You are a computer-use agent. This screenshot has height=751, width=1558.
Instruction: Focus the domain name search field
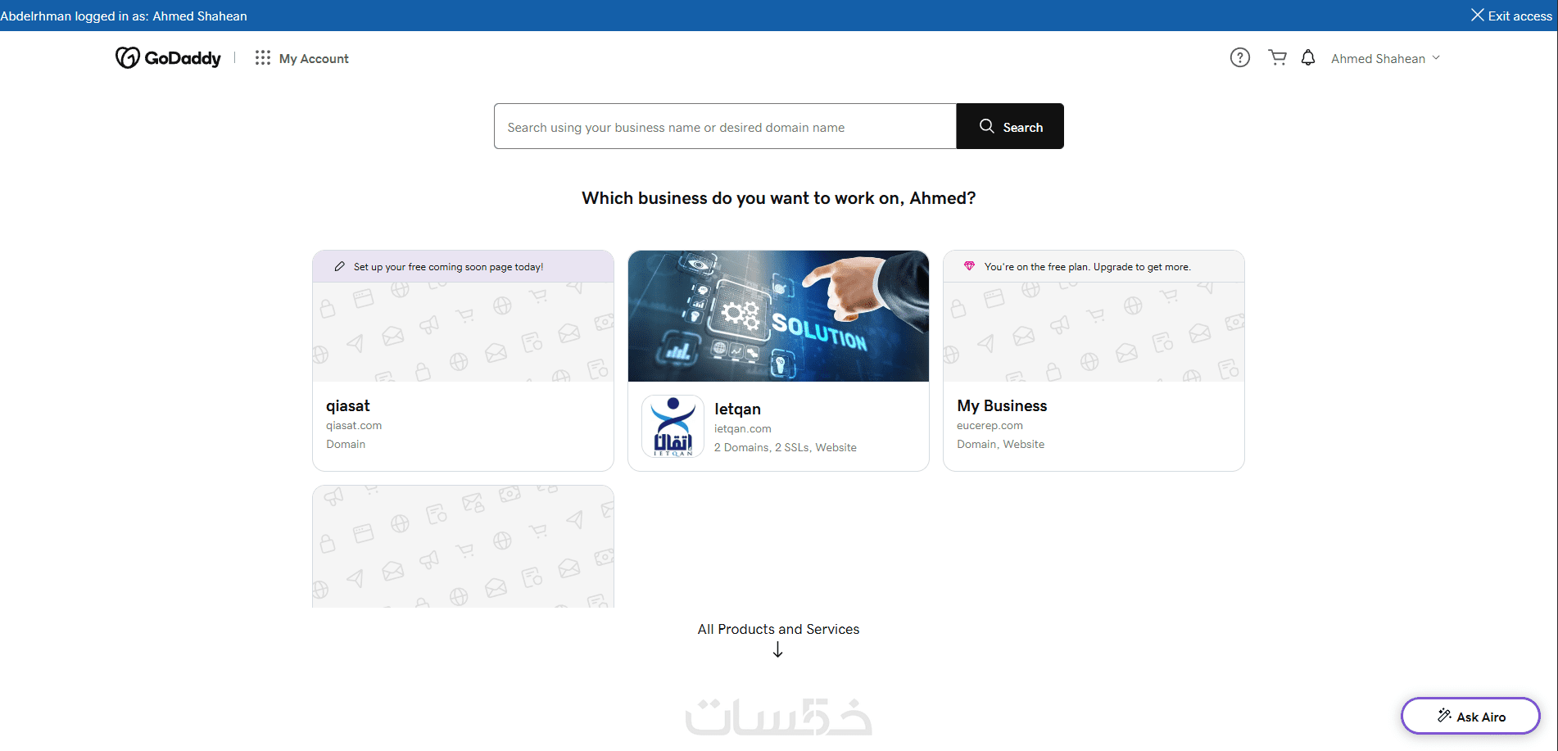pos(725,126)
